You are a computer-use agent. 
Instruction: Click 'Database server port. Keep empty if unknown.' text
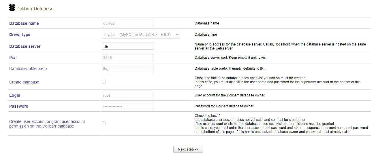230,58
